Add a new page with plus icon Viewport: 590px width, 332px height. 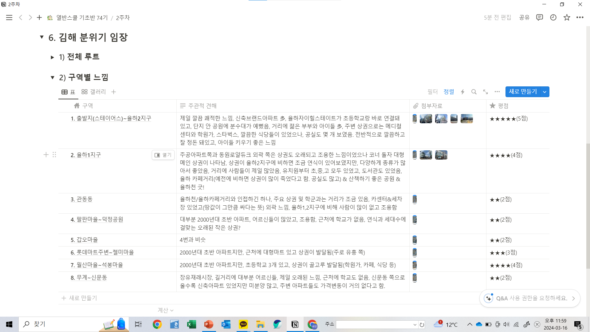point(39,18)
